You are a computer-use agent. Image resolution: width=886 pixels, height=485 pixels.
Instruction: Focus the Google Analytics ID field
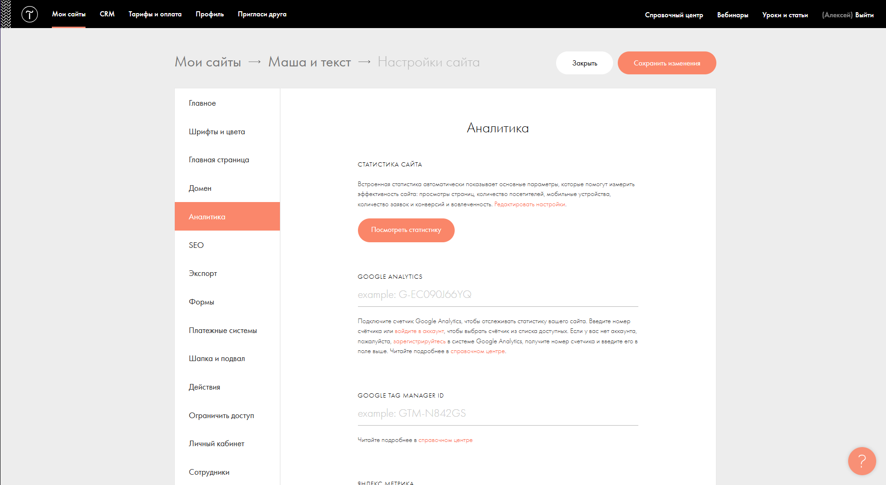pos(497,295)
